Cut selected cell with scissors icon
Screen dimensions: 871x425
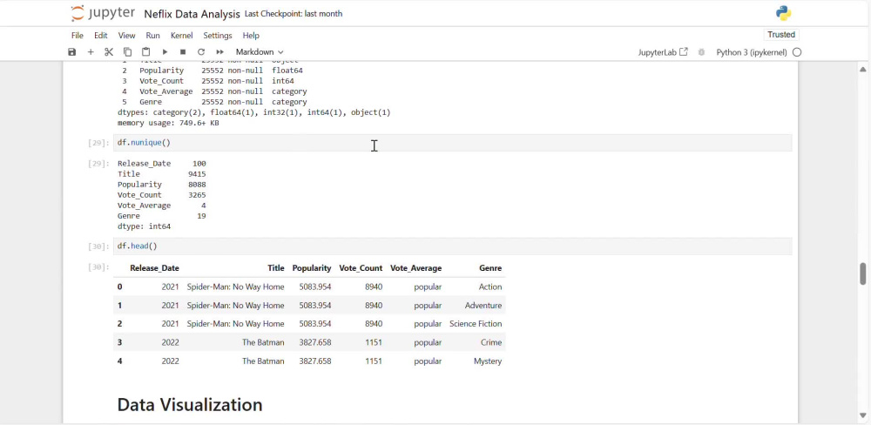109,51
